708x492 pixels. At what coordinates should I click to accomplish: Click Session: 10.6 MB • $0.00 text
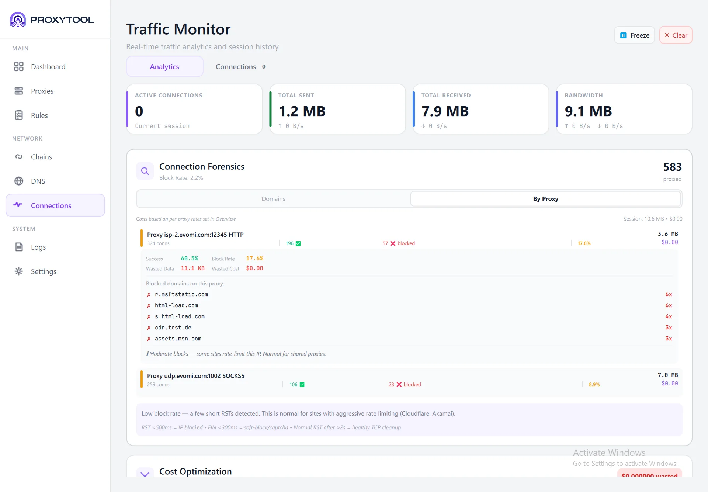(653, 219)
